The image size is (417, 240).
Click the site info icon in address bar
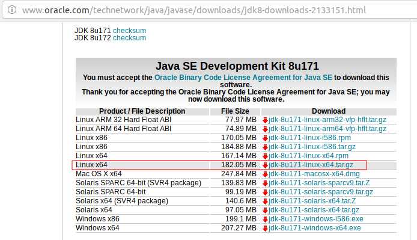point(11,10)
